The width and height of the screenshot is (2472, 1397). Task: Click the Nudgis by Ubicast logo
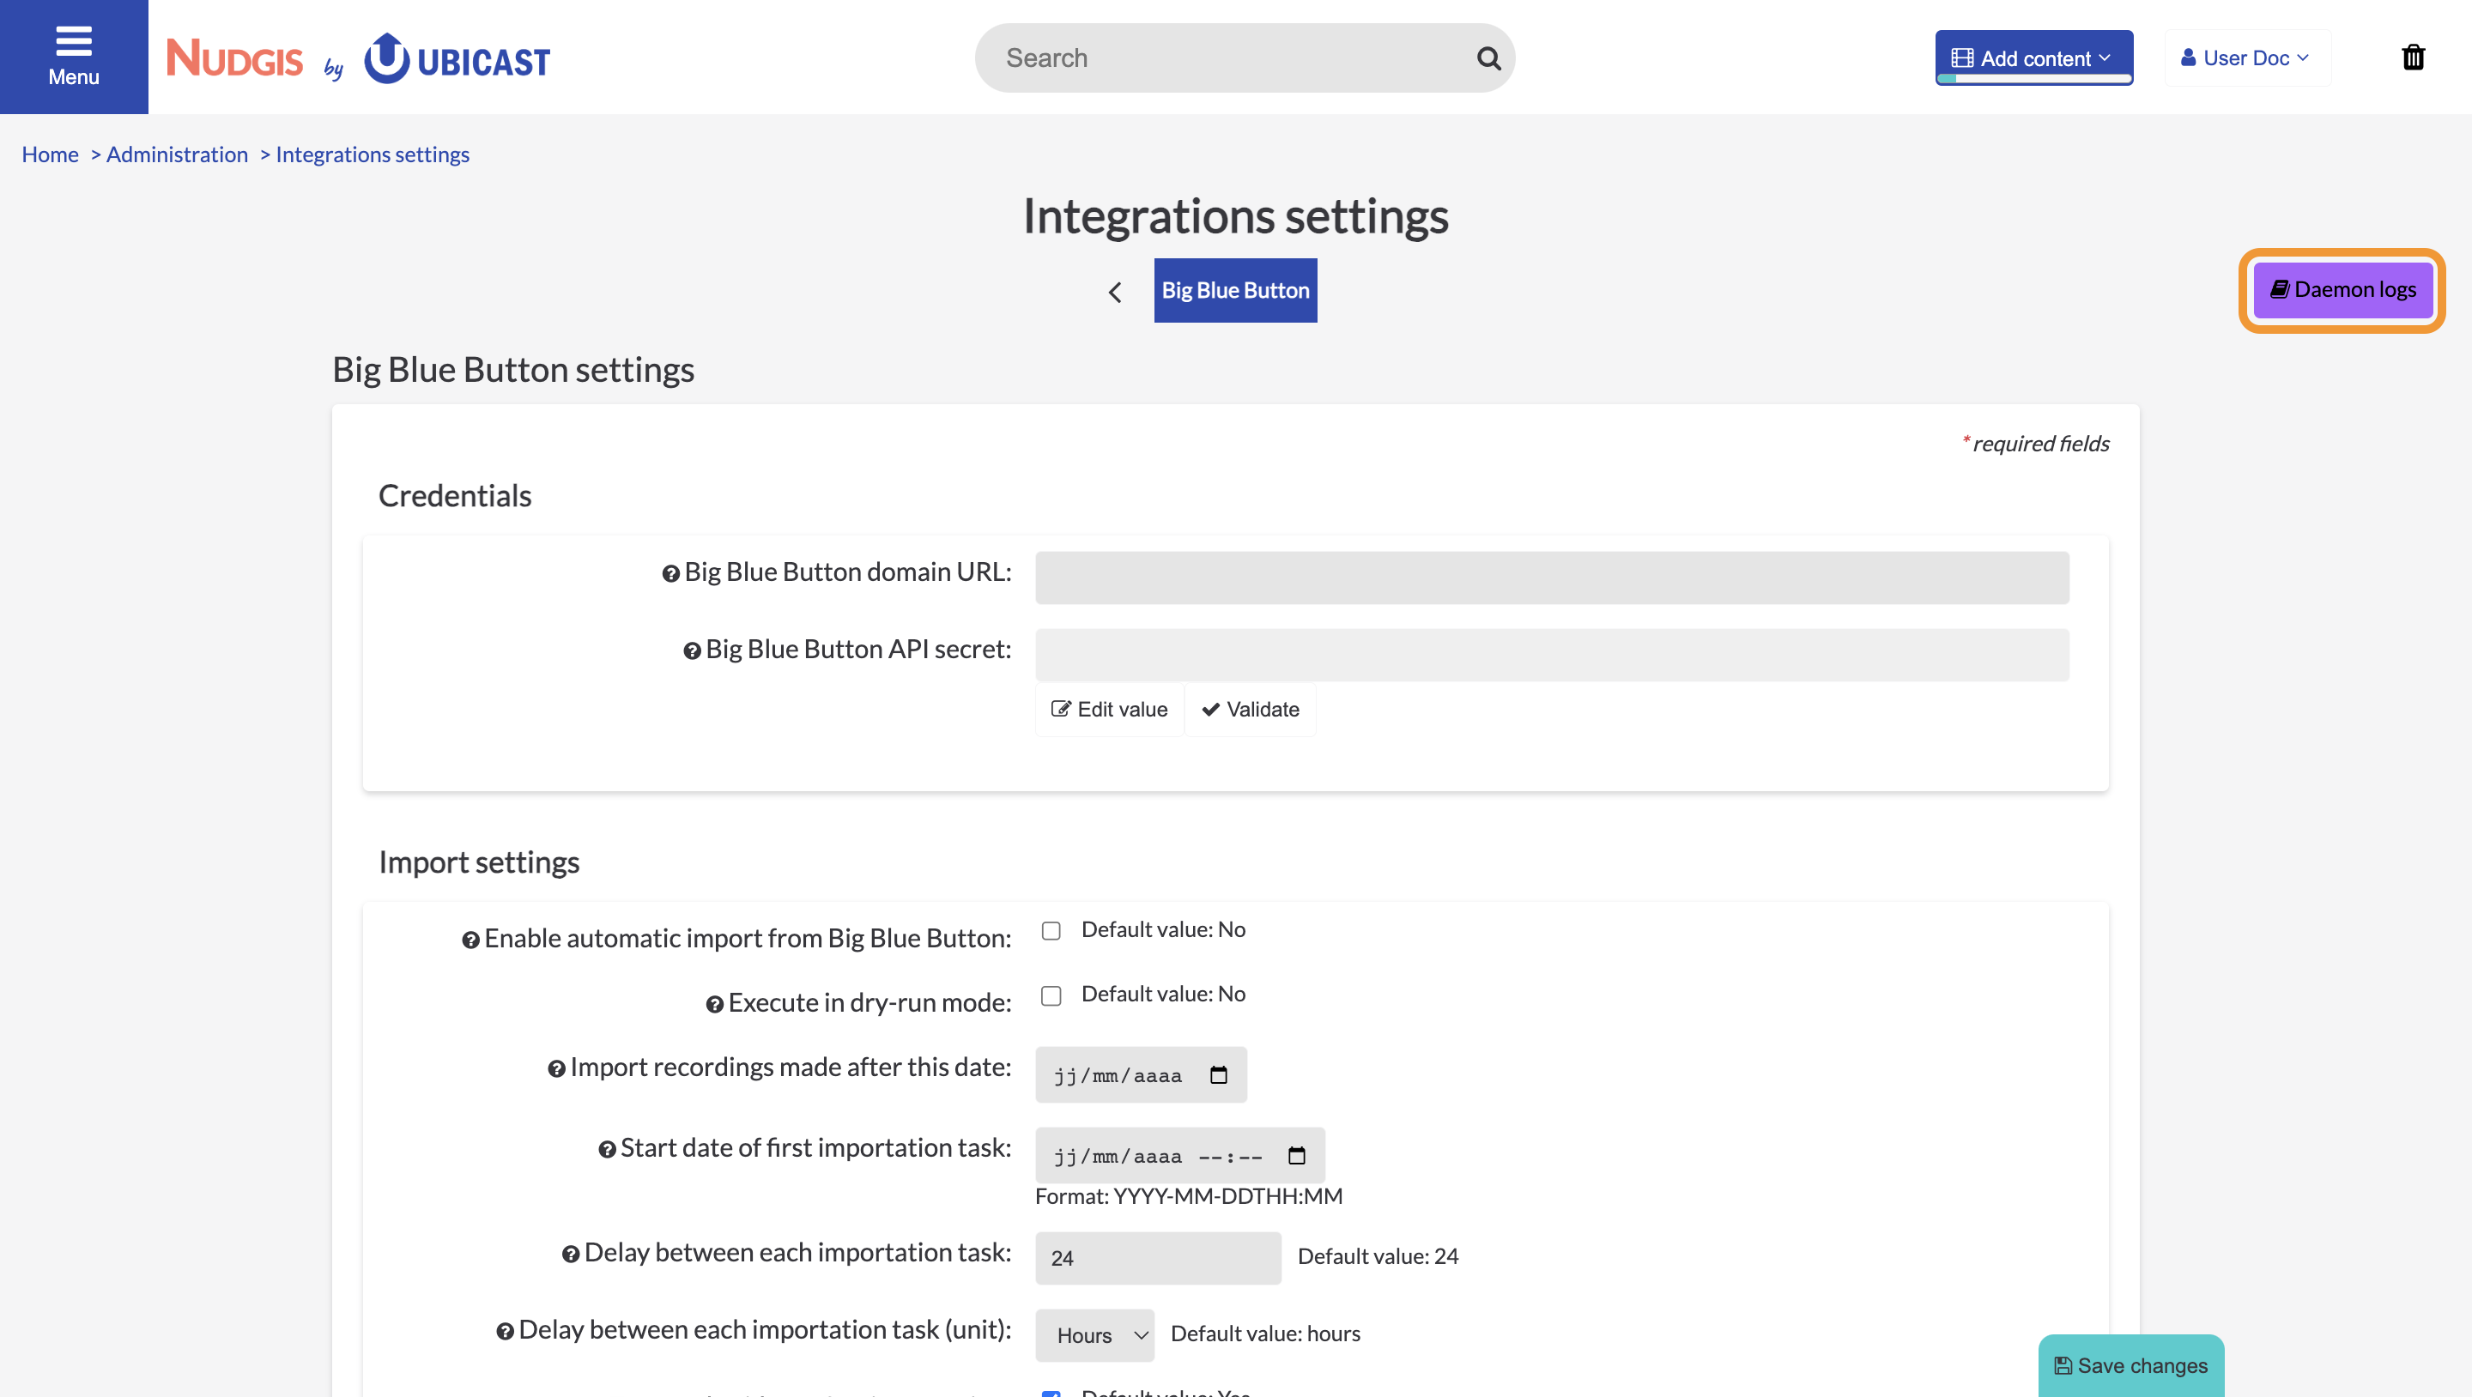tap(358, 58)
